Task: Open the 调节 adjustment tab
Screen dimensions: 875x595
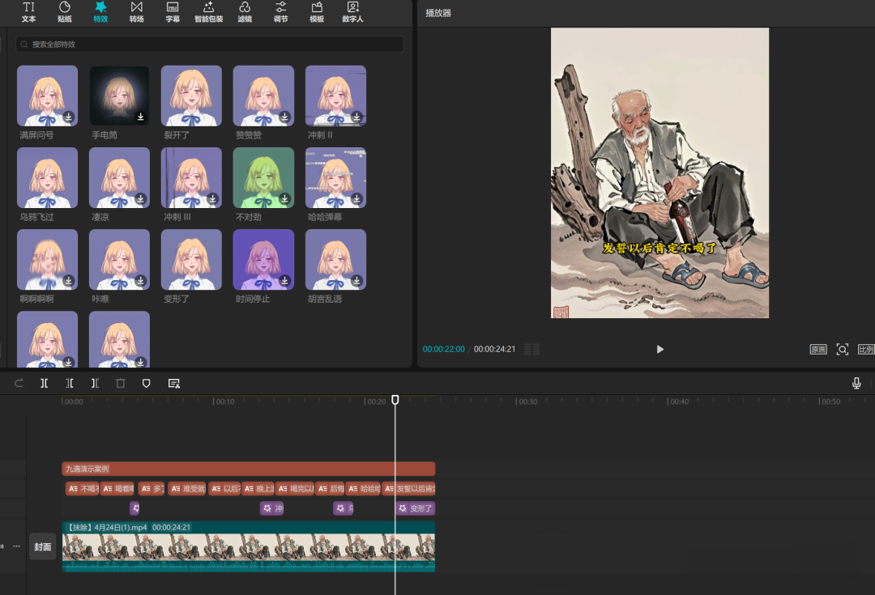Action: click(280, 11)
